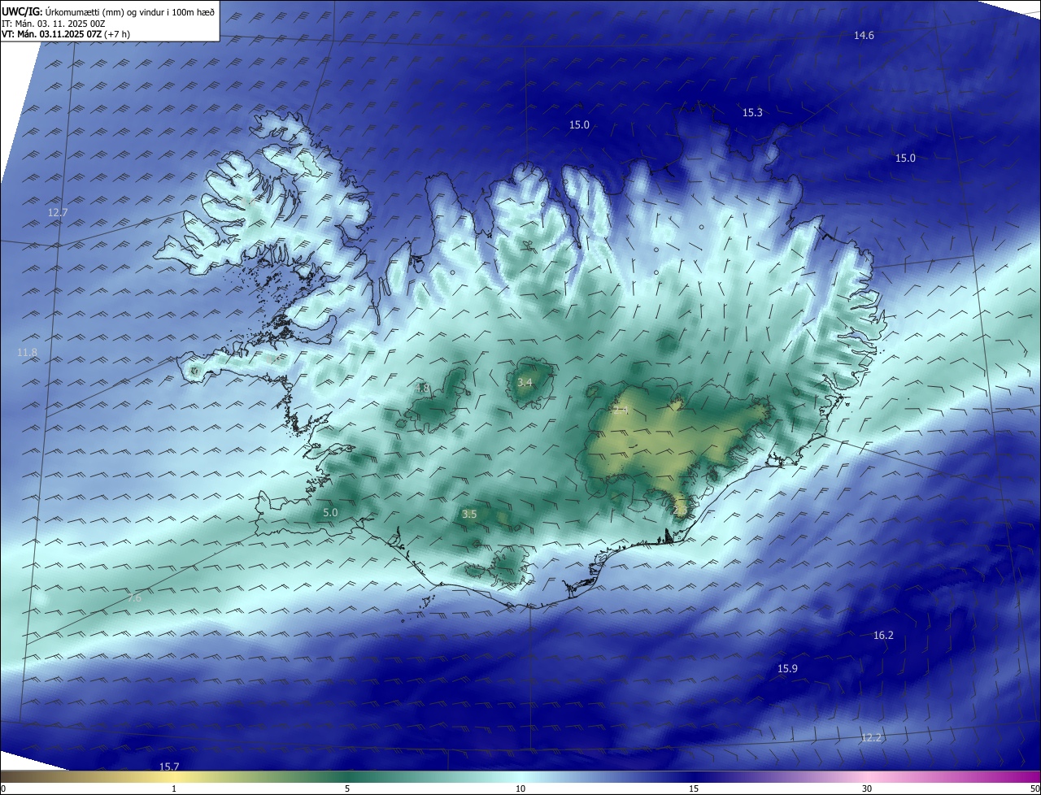Click the 1 tick on the color scale
The width and height of the screenshot is (1041, 795).
[174, 788]
